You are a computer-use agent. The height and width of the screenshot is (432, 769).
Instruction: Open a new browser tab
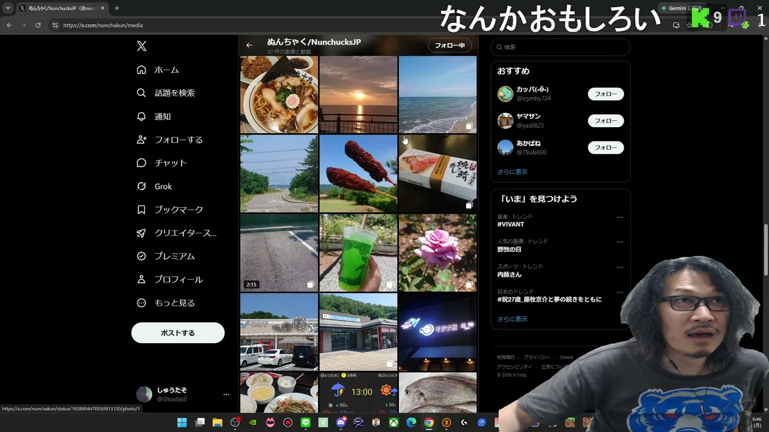click(x=117, y=8)
